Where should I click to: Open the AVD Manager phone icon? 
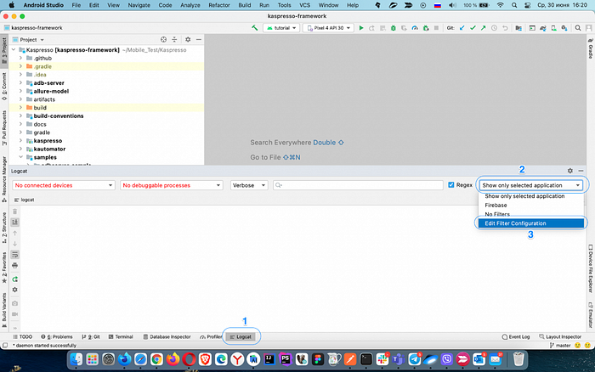tap(553, 28)
